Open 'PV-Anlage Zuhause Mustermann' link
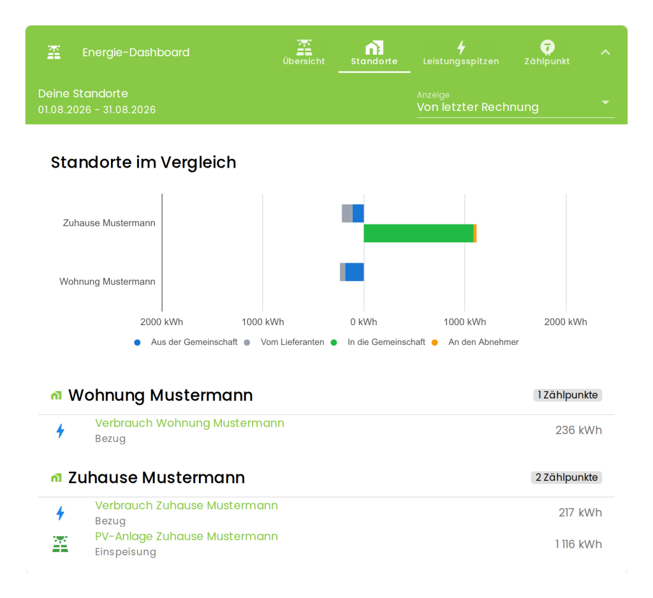 point(186,536)
